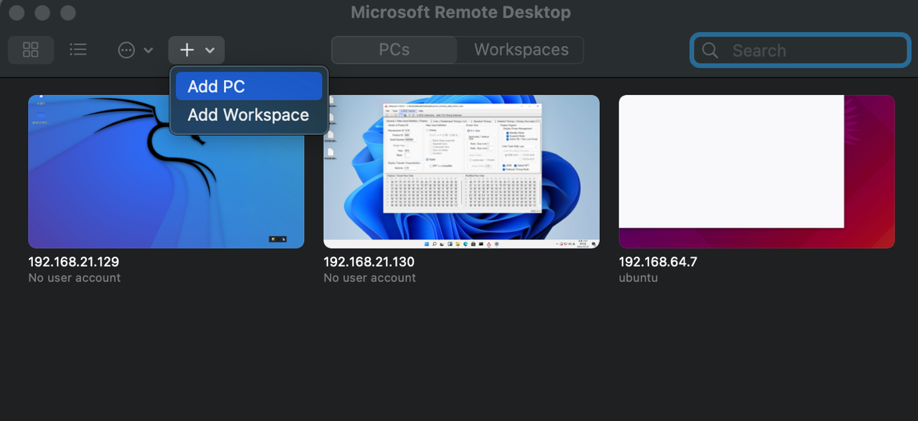The height and width of the screenshot is (421, 918).
Task: Select the 192.168.64.7 label
Action: [658, 262]
